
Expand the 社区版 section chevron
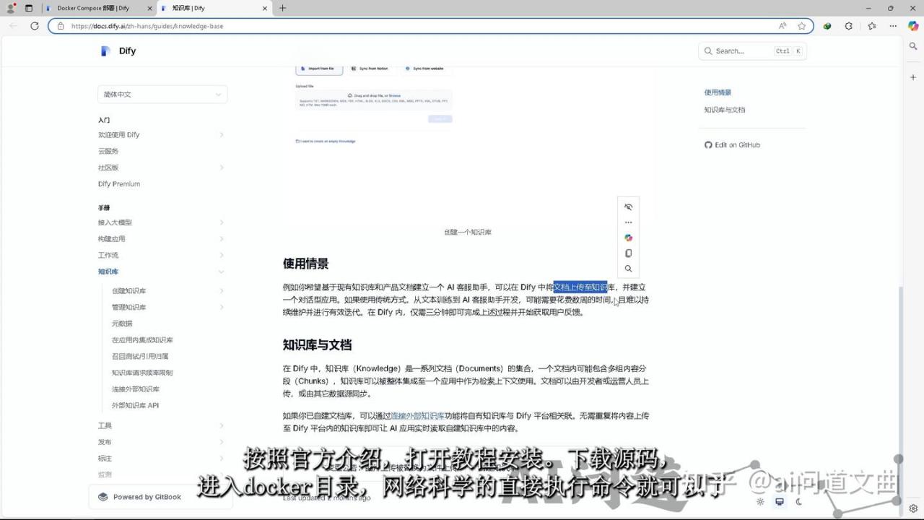pyautogui.click(x=221, y=168)
